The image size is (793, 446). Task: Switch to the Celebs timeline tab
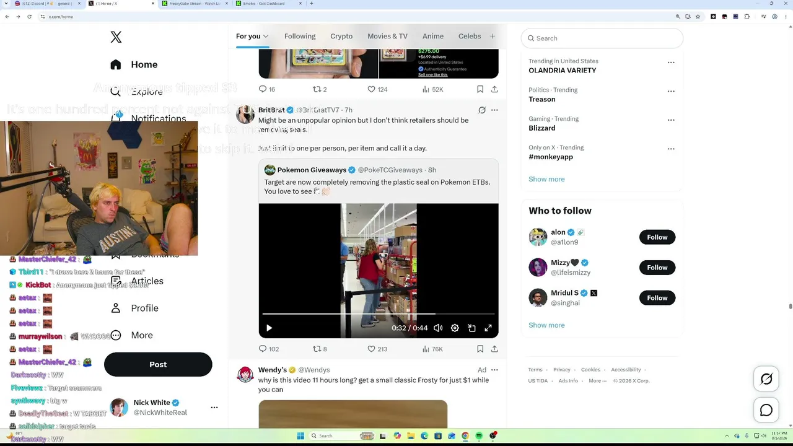(x=470, y=37)
